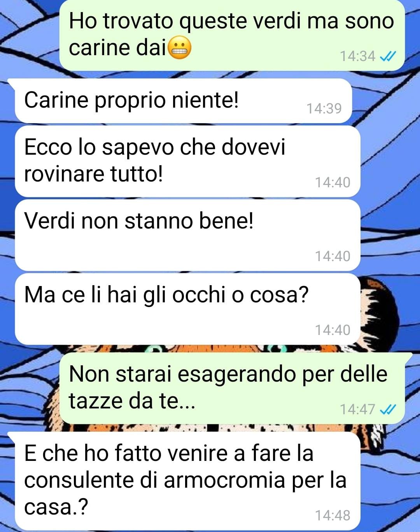Click the 14:48 timestamp on last message
Viewport: 420px width, 532px height.
tap(332, 515)
